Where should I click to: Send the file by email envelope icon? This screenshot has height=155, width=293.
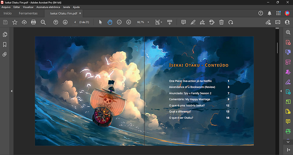(x=278, y=22)
